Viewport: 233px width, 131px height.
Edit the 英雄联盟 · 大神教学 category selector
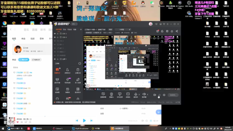[93, 33]
